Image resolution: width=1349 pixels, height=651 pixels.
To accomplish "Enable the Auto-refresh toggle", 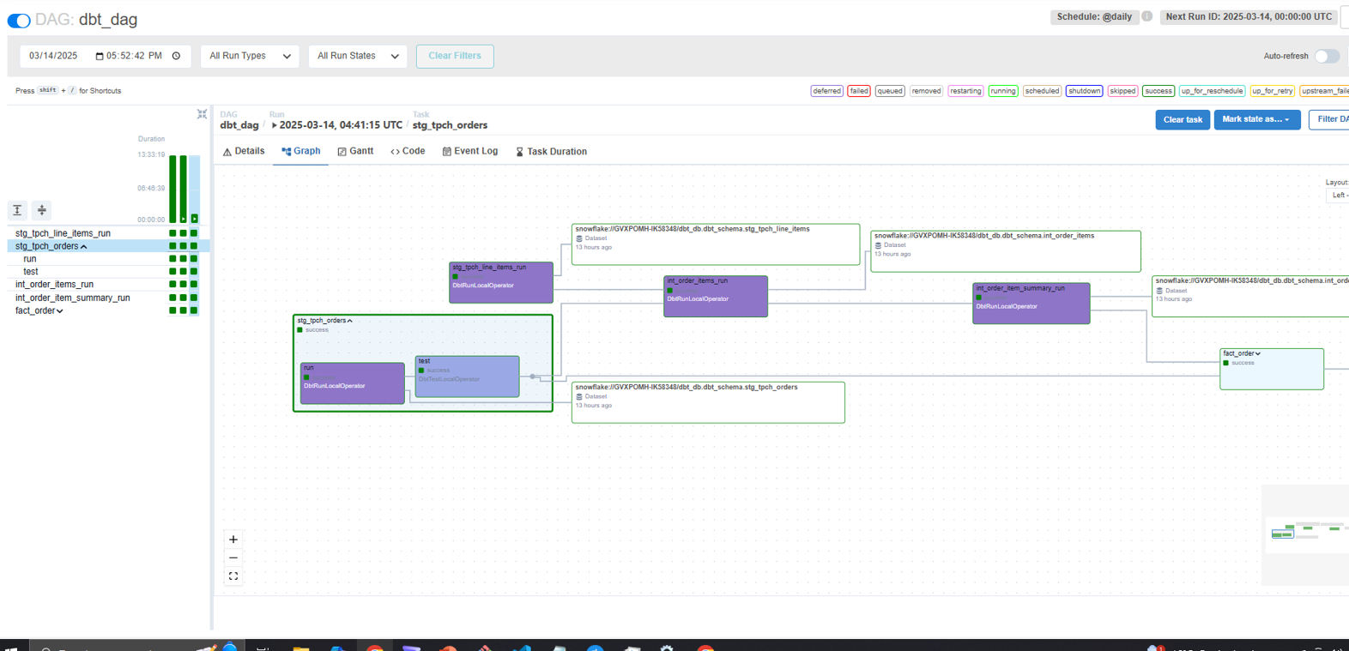I will 1326,57.
